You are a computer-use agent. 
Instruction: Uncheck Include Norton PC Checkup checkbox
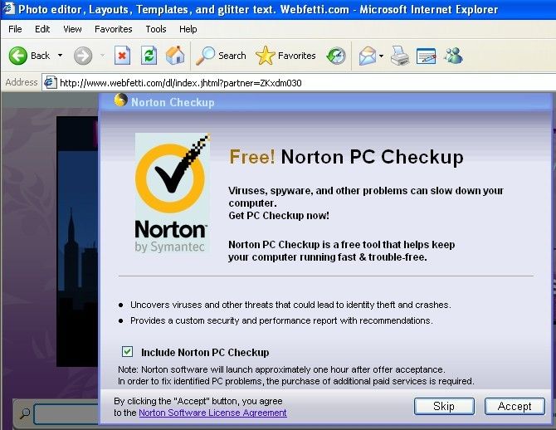(x=127, y=352)
